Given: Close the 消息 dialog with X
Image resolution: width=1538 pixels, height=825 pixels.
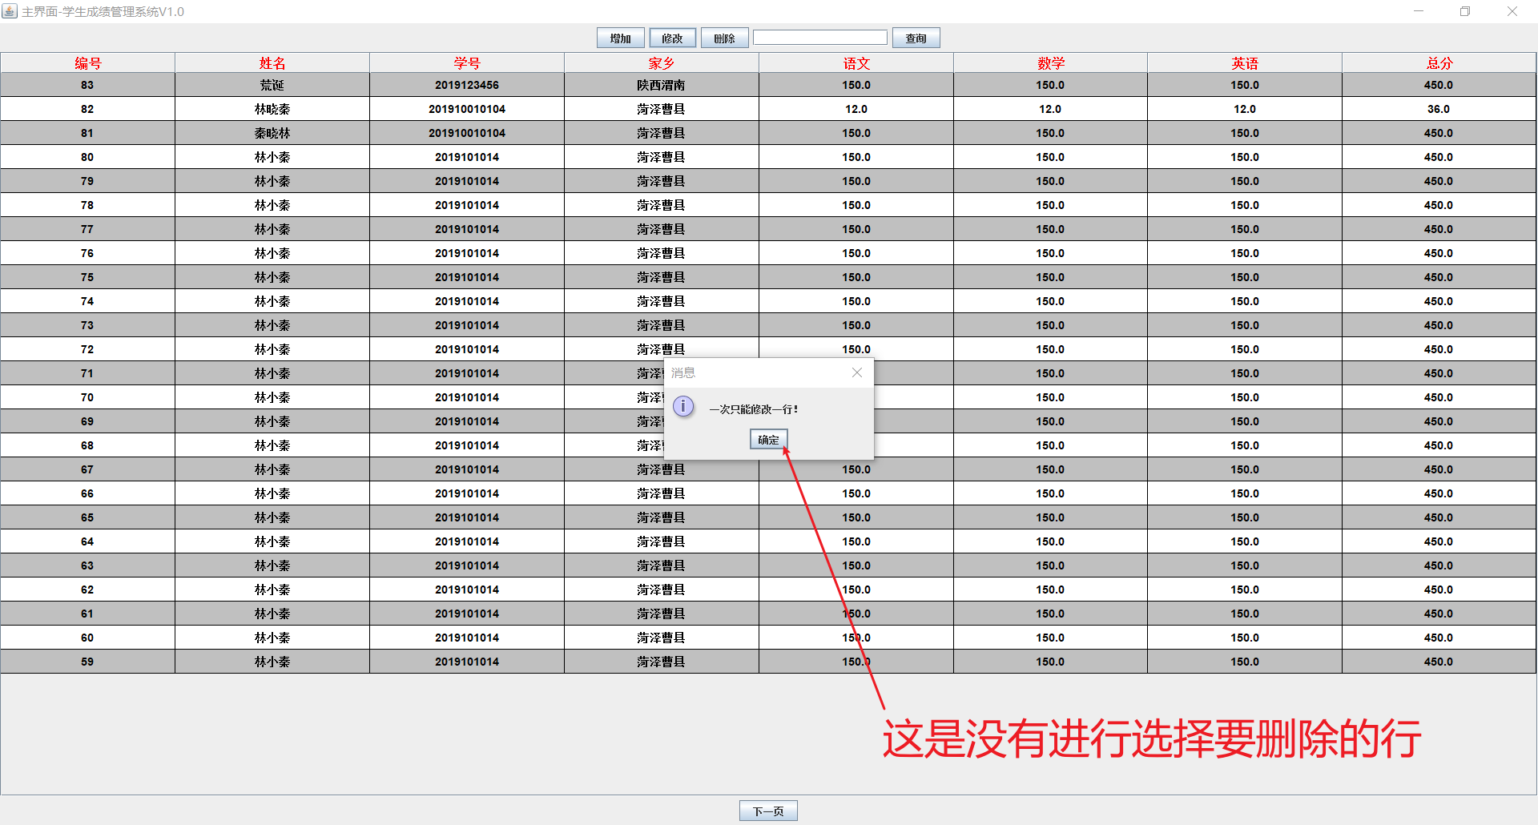Looking at the screenshot, I should tap(857, 372).
